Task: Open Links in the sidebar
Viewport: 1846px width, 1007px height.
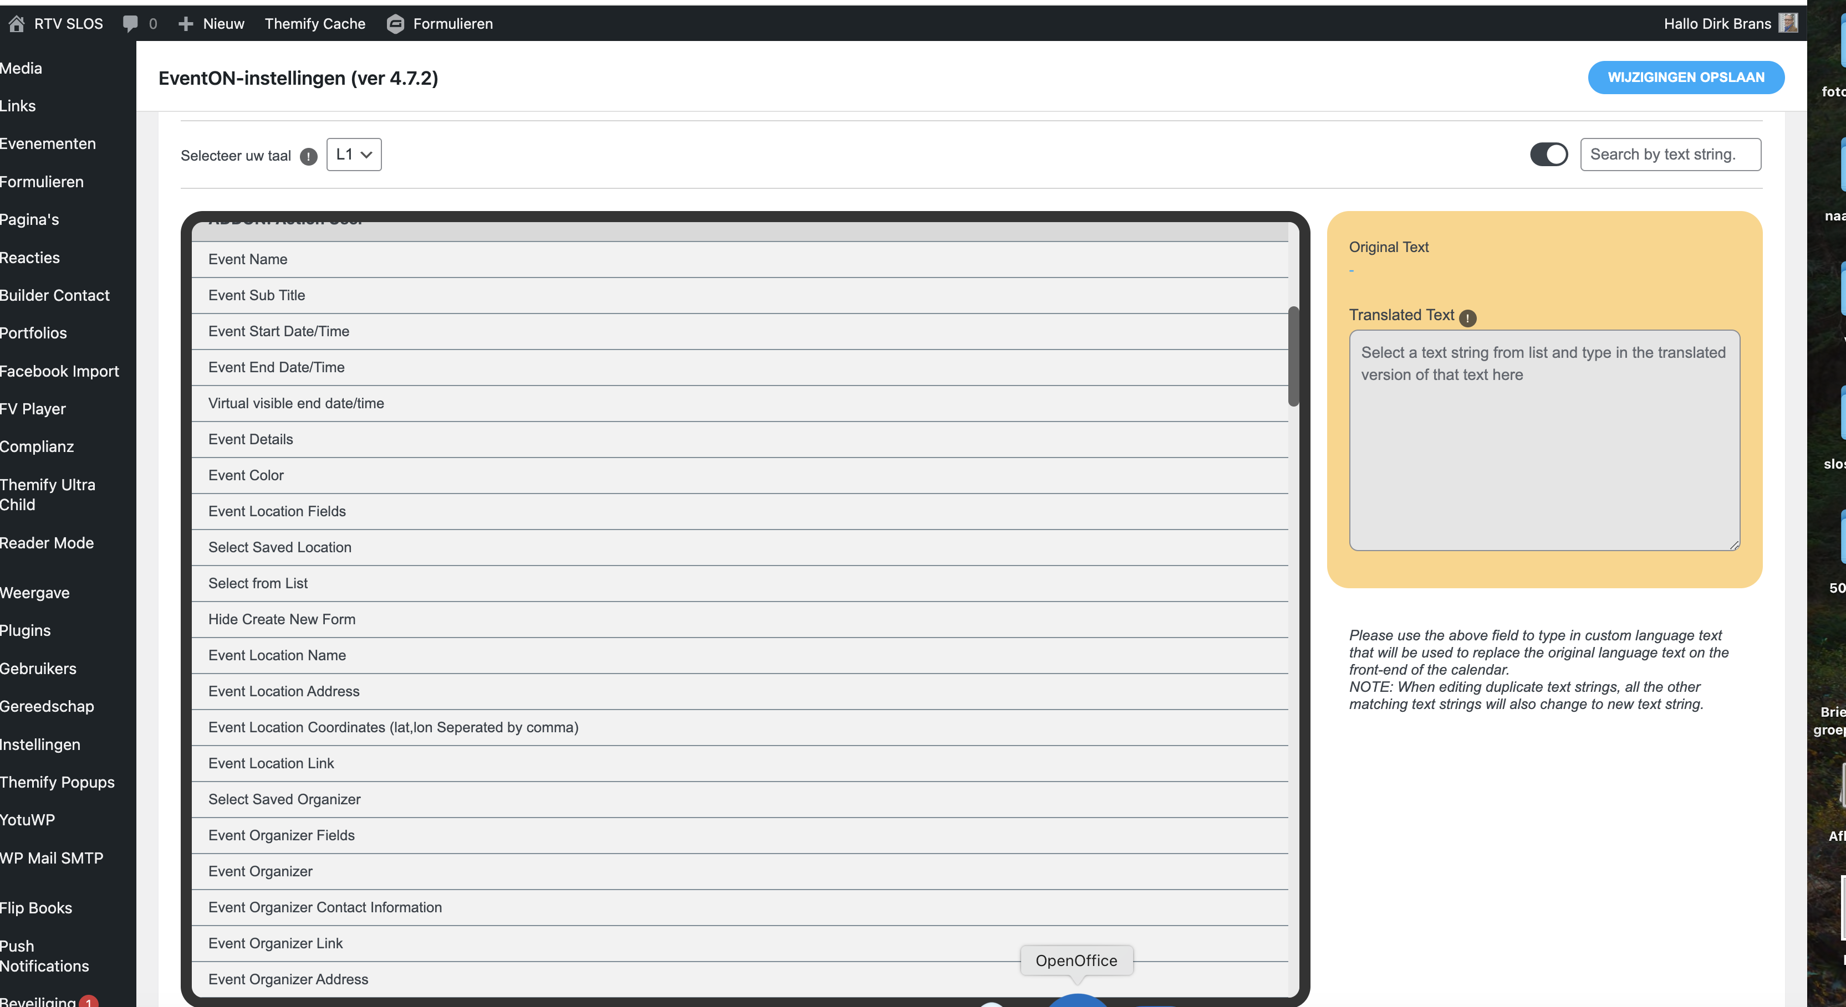Action: point(18,106)
